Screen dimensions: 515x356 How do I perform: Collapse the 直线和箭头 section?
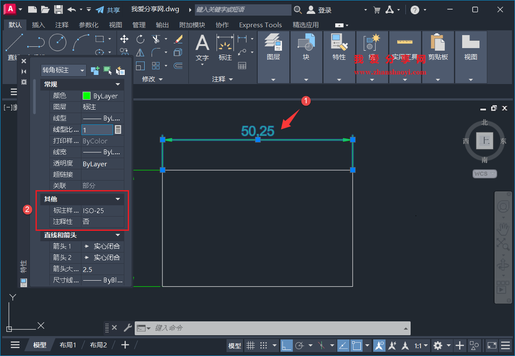pyautogui.click(x=117, y=235)
